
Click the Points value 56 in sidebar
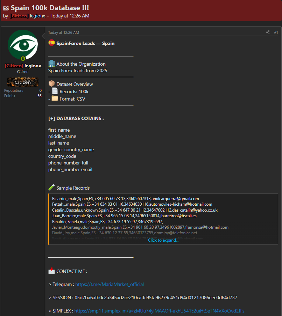40,96
